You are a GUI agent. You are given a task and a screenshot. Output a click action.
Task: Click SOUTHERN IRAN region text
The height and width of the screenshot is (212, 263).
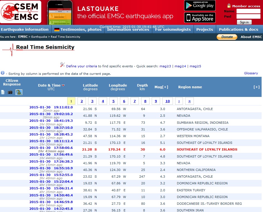190,210
